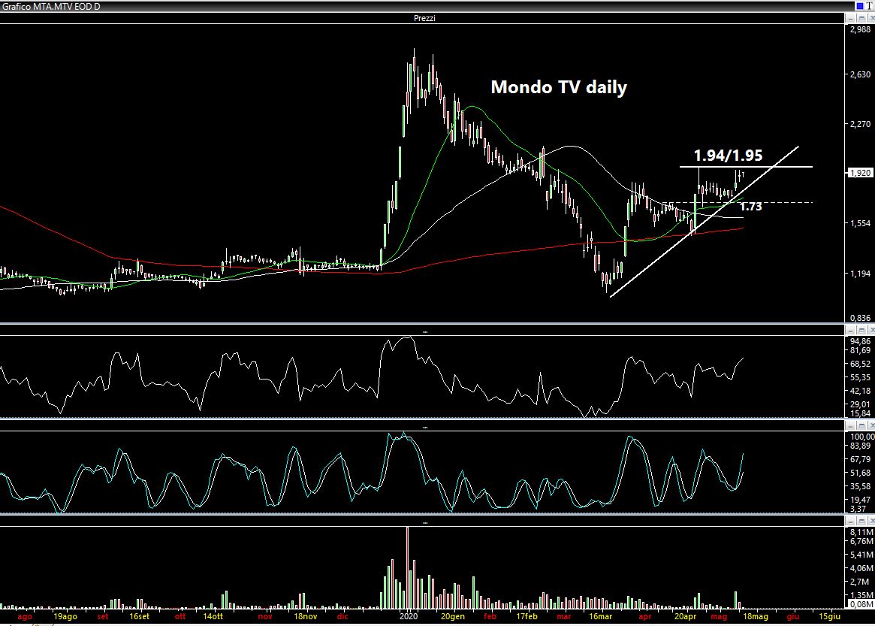This screenshot has height=626, width=875.
Task: Click the 16mar date label on time axis
Action: (x=600, y=616)
